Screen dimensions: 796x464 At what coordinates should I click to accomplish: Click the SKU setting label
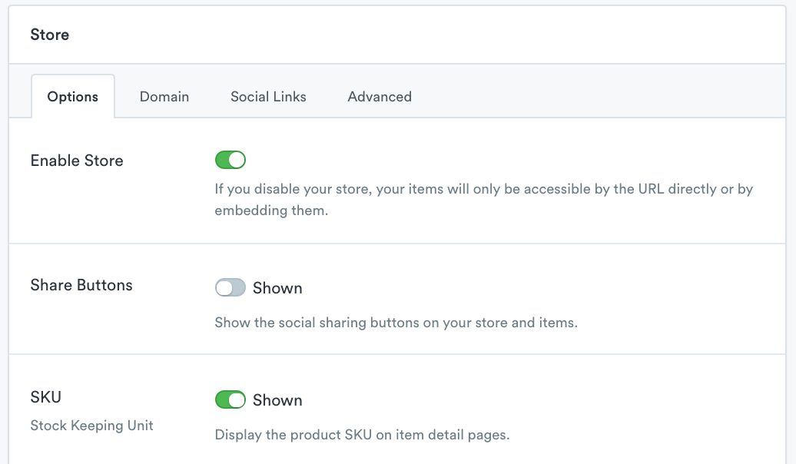point(45,397)
